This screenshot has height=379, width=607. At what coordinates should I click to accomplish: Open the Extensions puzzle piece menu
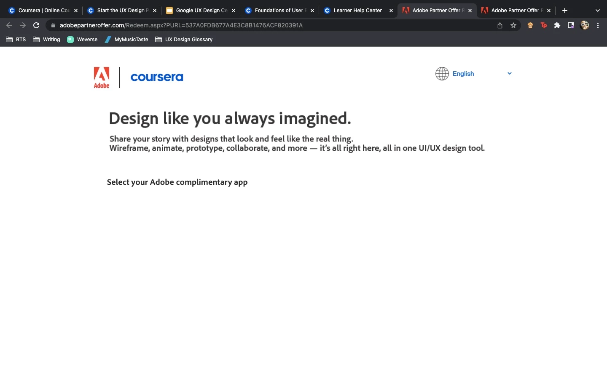pos(557,25)
